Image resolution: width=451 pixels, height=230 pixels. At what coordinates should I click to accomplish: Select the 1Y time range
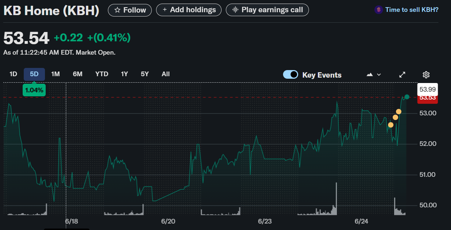pyautogui.click(x=124, y=74)
